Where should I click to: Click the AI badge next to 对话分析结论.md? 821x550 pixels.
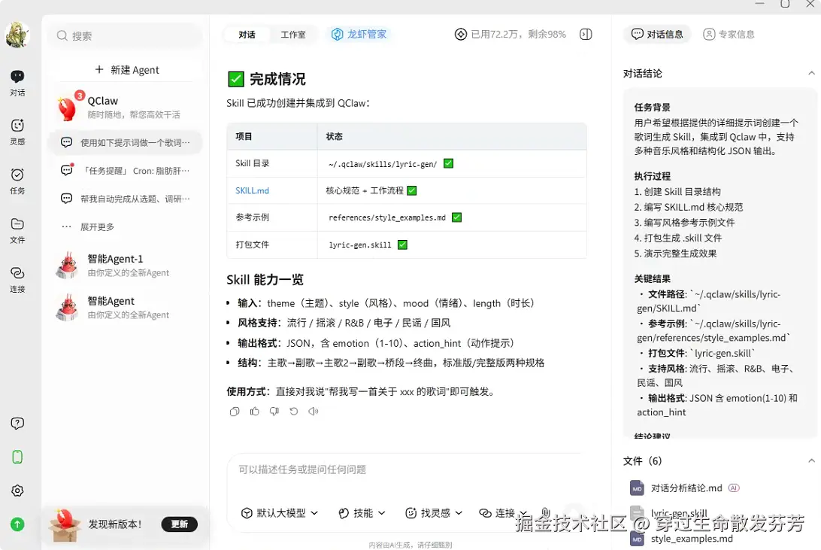click(734, 488)
